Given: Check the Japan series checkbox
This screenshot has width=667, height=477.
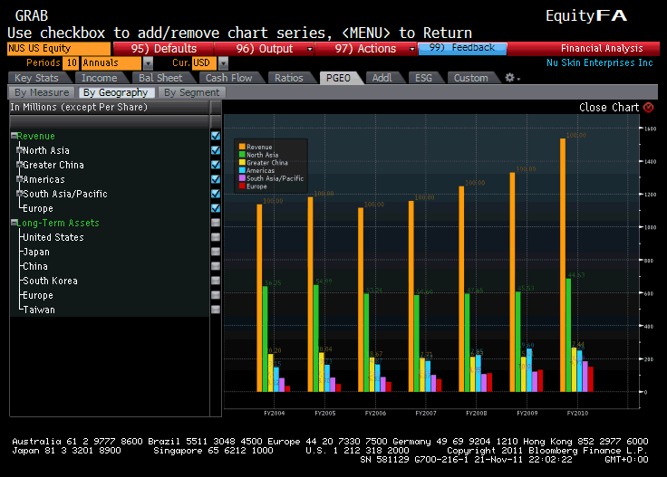Looking at the screenshot, I should pyautogui.click(x=216, y=252).
